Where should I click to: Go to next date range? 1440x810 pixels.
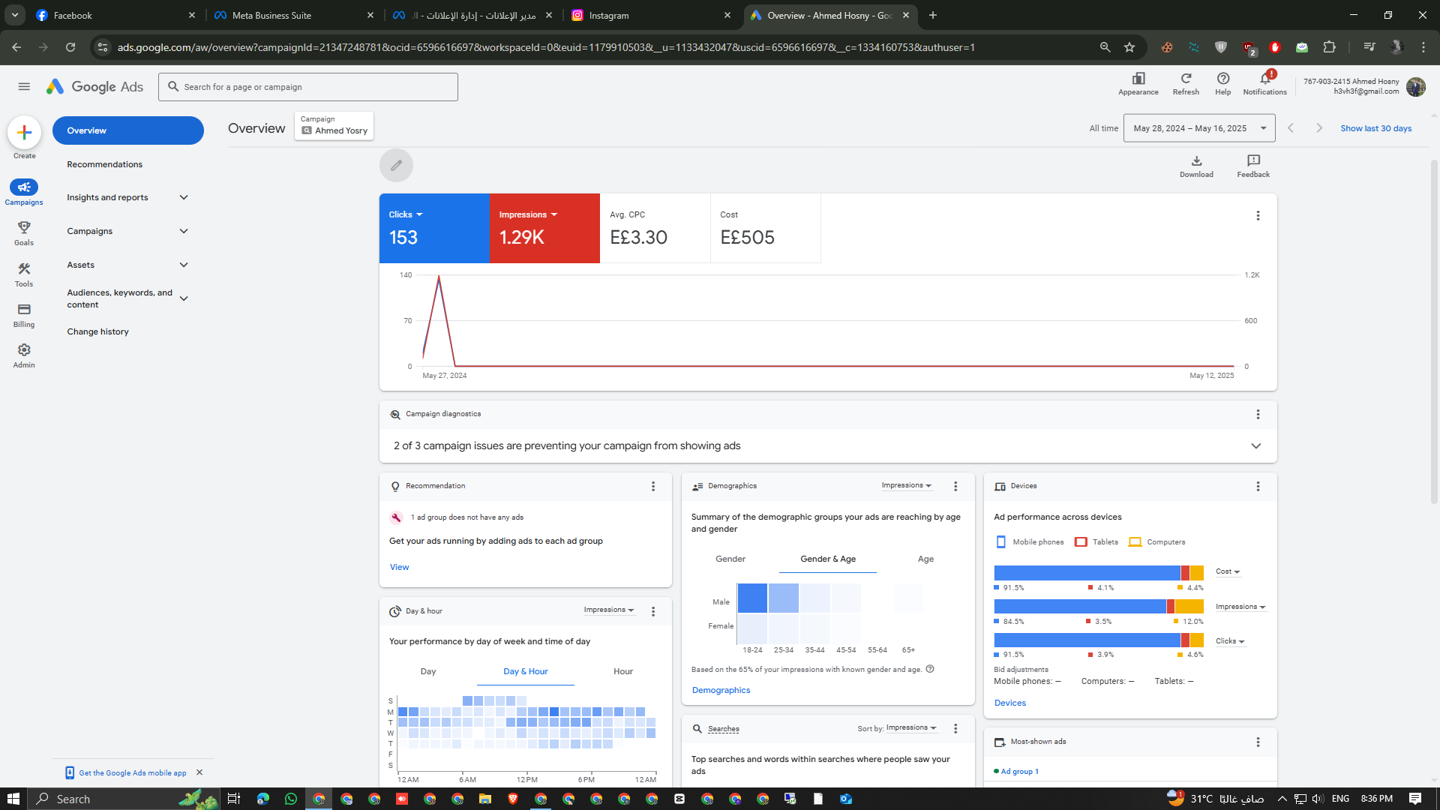point(1319,128)
